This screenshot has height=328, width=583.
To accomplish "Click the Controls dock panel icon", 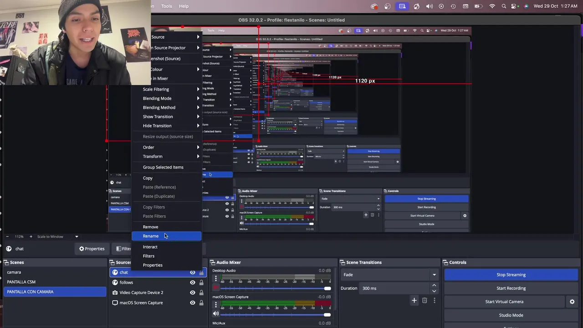I will (445, 262).
